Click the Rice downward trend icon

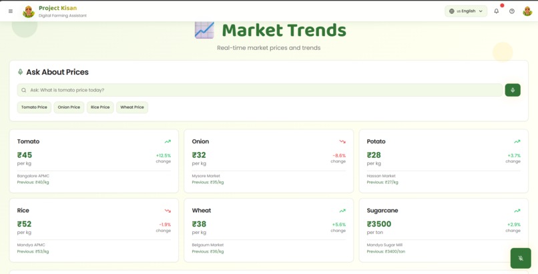(168, 211)
